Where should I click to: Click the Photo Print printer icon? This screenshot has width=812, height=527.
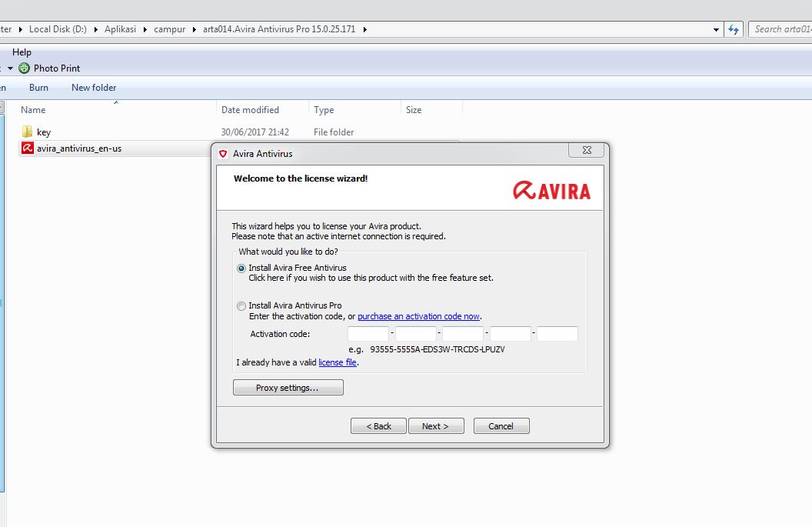(24, 68)
